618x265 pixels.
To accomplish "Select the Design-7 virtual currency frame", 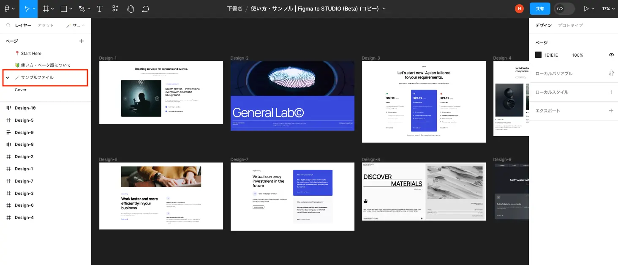I will pyautogui.click(x=292, y=197).
